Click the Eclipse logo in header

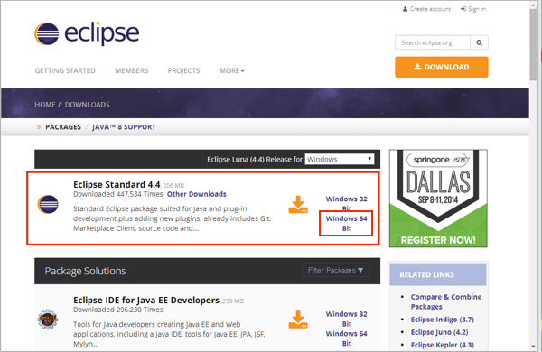coord(87,33)
